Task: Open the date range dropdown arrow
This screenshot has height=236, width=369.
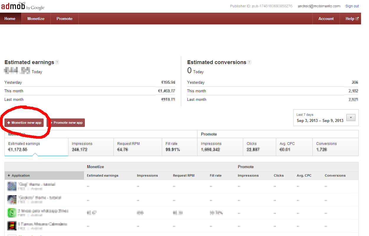Action: (351, 118)
